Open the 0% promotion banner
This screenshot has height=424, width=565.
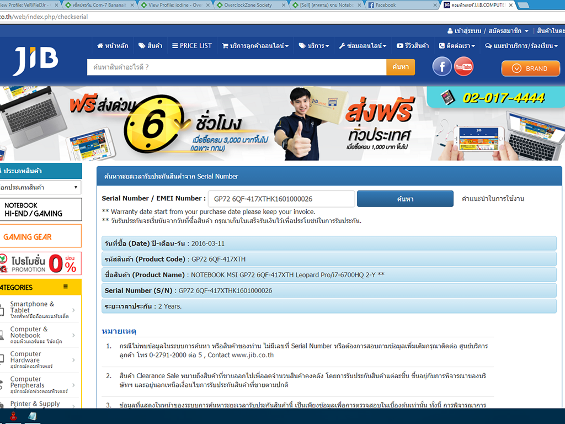pyautogui.click(x=40, y=263)
